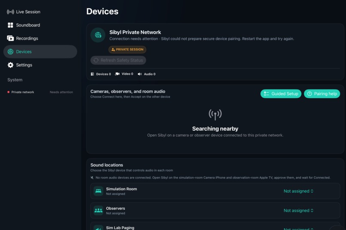The height and width of the screenshot is (230, 346).
Task: Open Simulation Room Not assigned dropdown
Action: tap(298, 191)
